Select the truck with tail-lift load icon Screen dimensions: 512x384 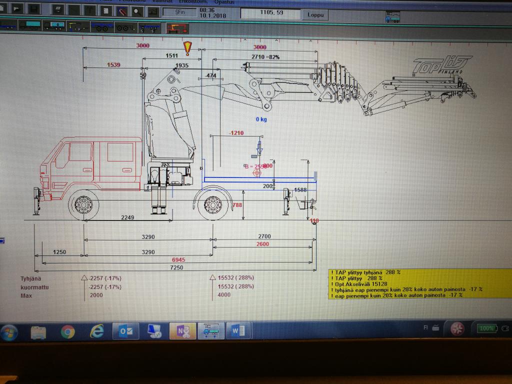(52, 26)
